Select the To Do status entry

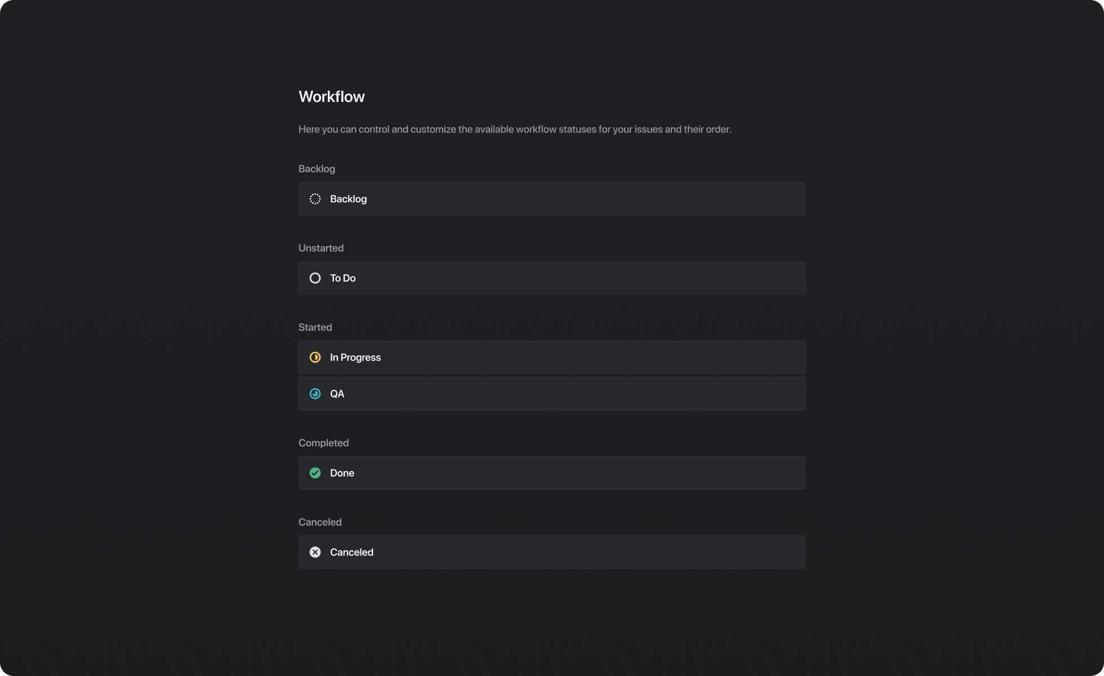tap(551, 278)
